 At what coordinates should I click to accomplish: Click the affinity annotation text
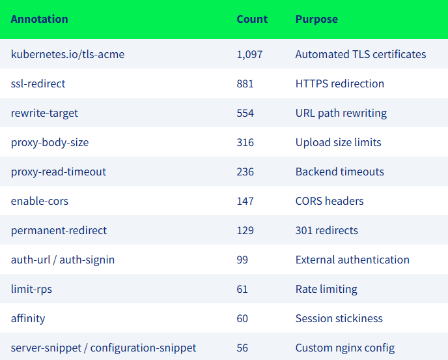tap(28, 318)
